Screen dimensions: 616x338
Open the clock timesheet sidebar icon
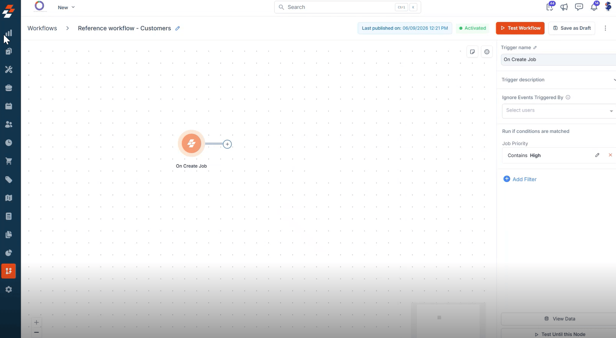pos(9,143)
